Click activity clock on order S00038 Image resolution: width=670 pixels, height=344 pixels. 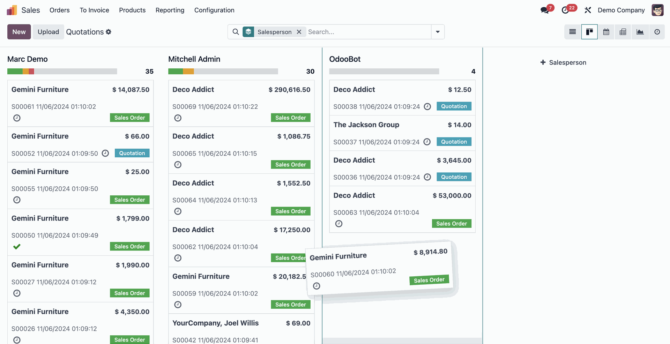tap(427, 106)
